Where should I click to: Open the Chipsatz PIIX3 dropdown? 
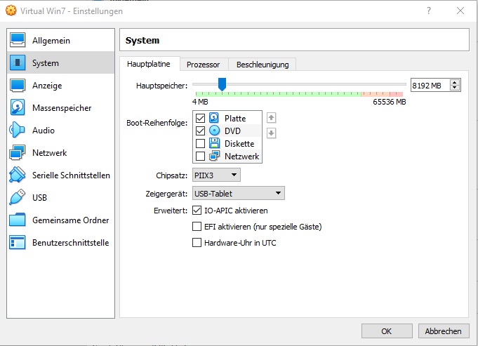pyautogui.click(x=216, y=175)
